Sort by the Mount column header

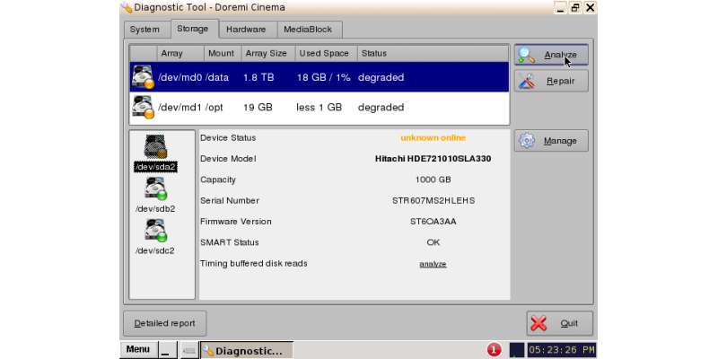(223, 53)
